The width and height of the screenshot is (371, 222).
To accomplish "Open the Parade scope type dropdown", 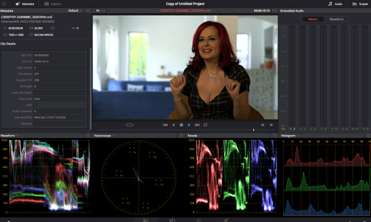I will (194, 136).
